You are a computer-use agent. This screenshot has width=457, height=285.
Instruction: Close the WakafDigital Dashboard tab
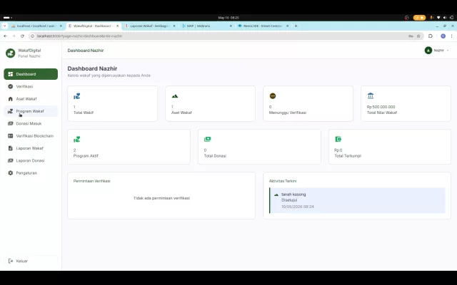117,26
